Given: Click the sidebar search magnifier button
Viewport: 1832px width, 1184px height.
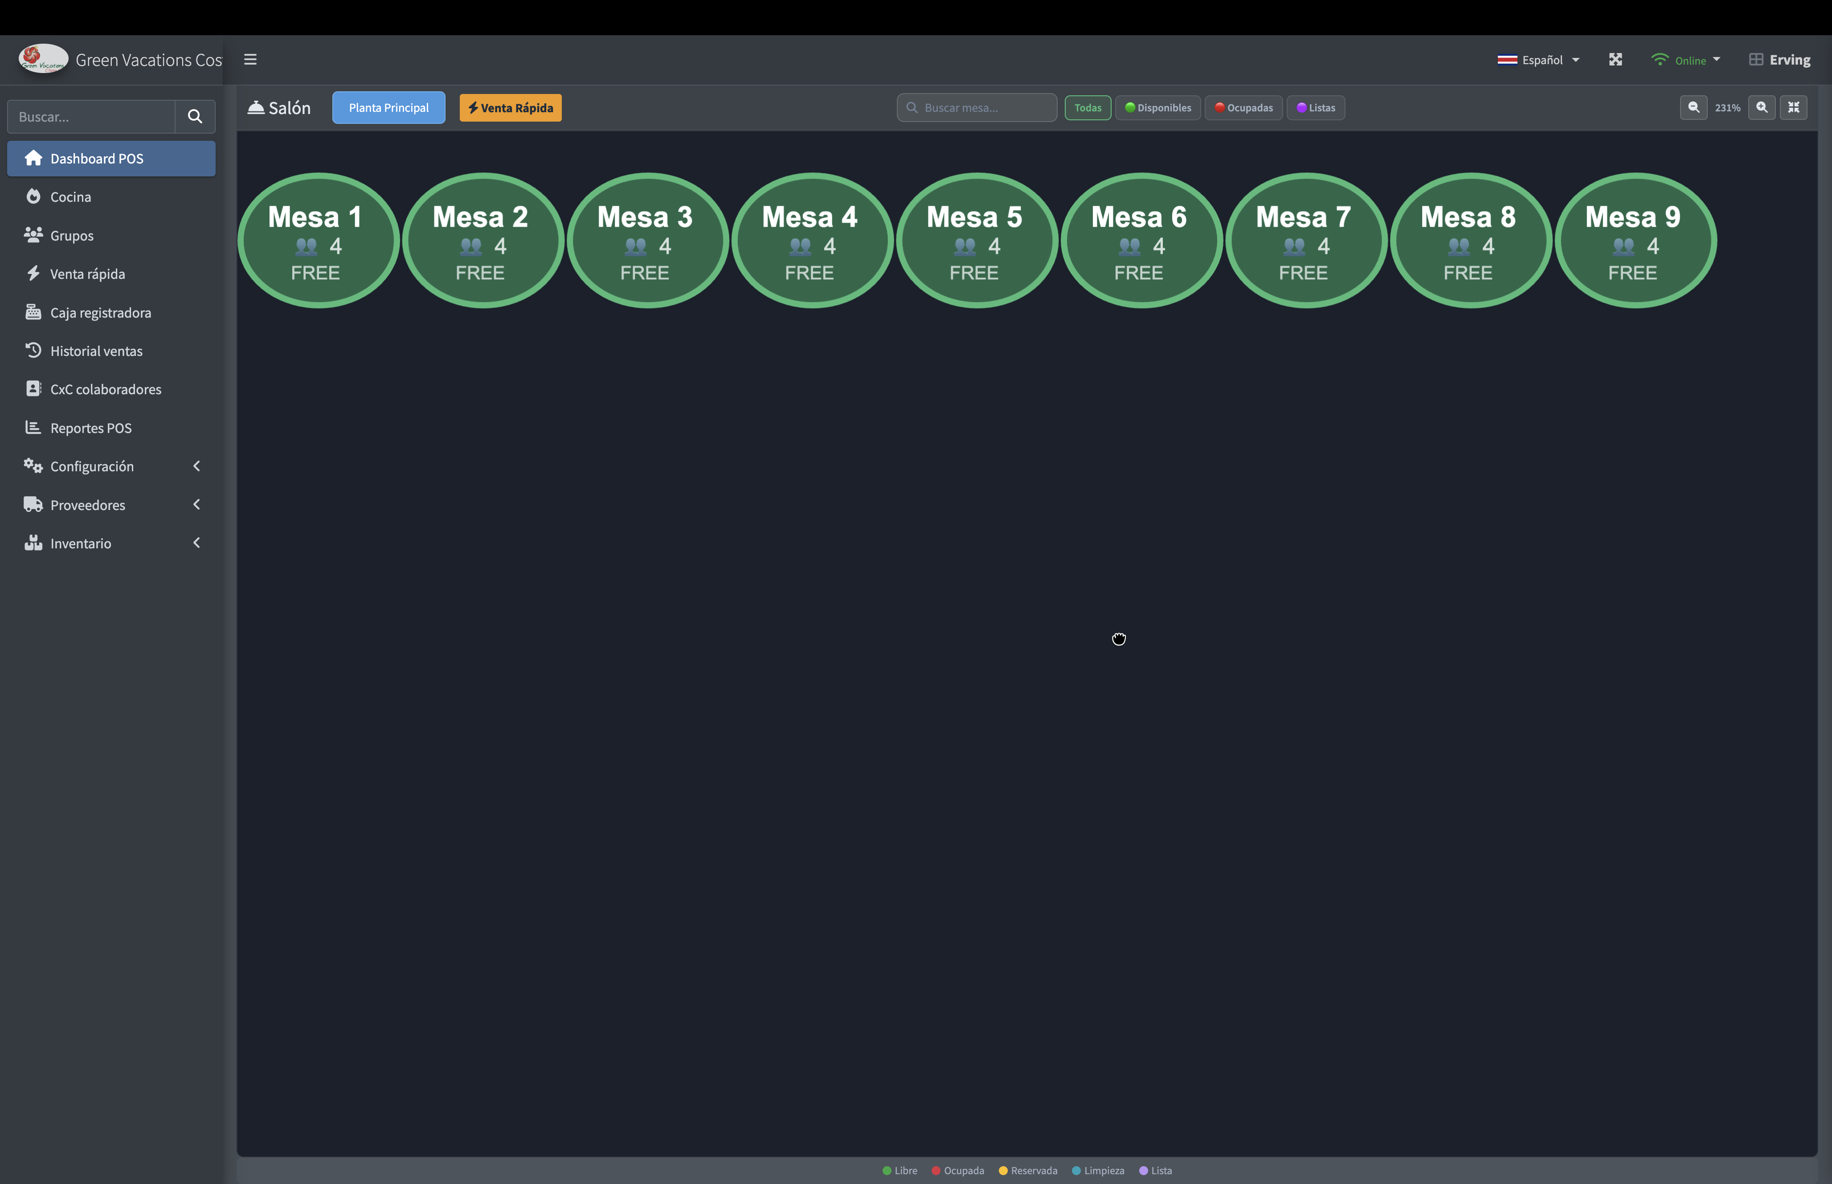Looking at the screenshot, I should [195, 117].
